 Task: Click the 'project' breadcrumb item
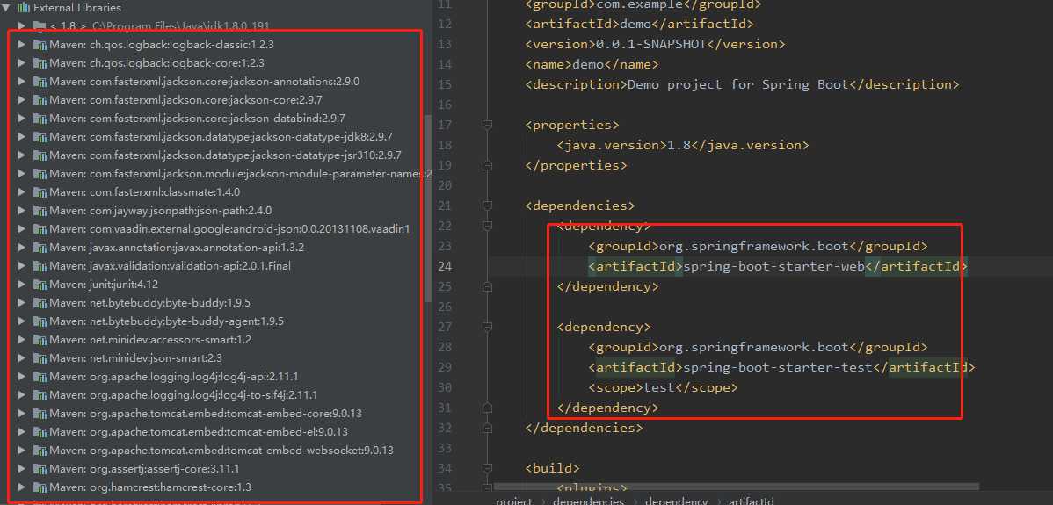pyautogui.click(x=513, y=501)
